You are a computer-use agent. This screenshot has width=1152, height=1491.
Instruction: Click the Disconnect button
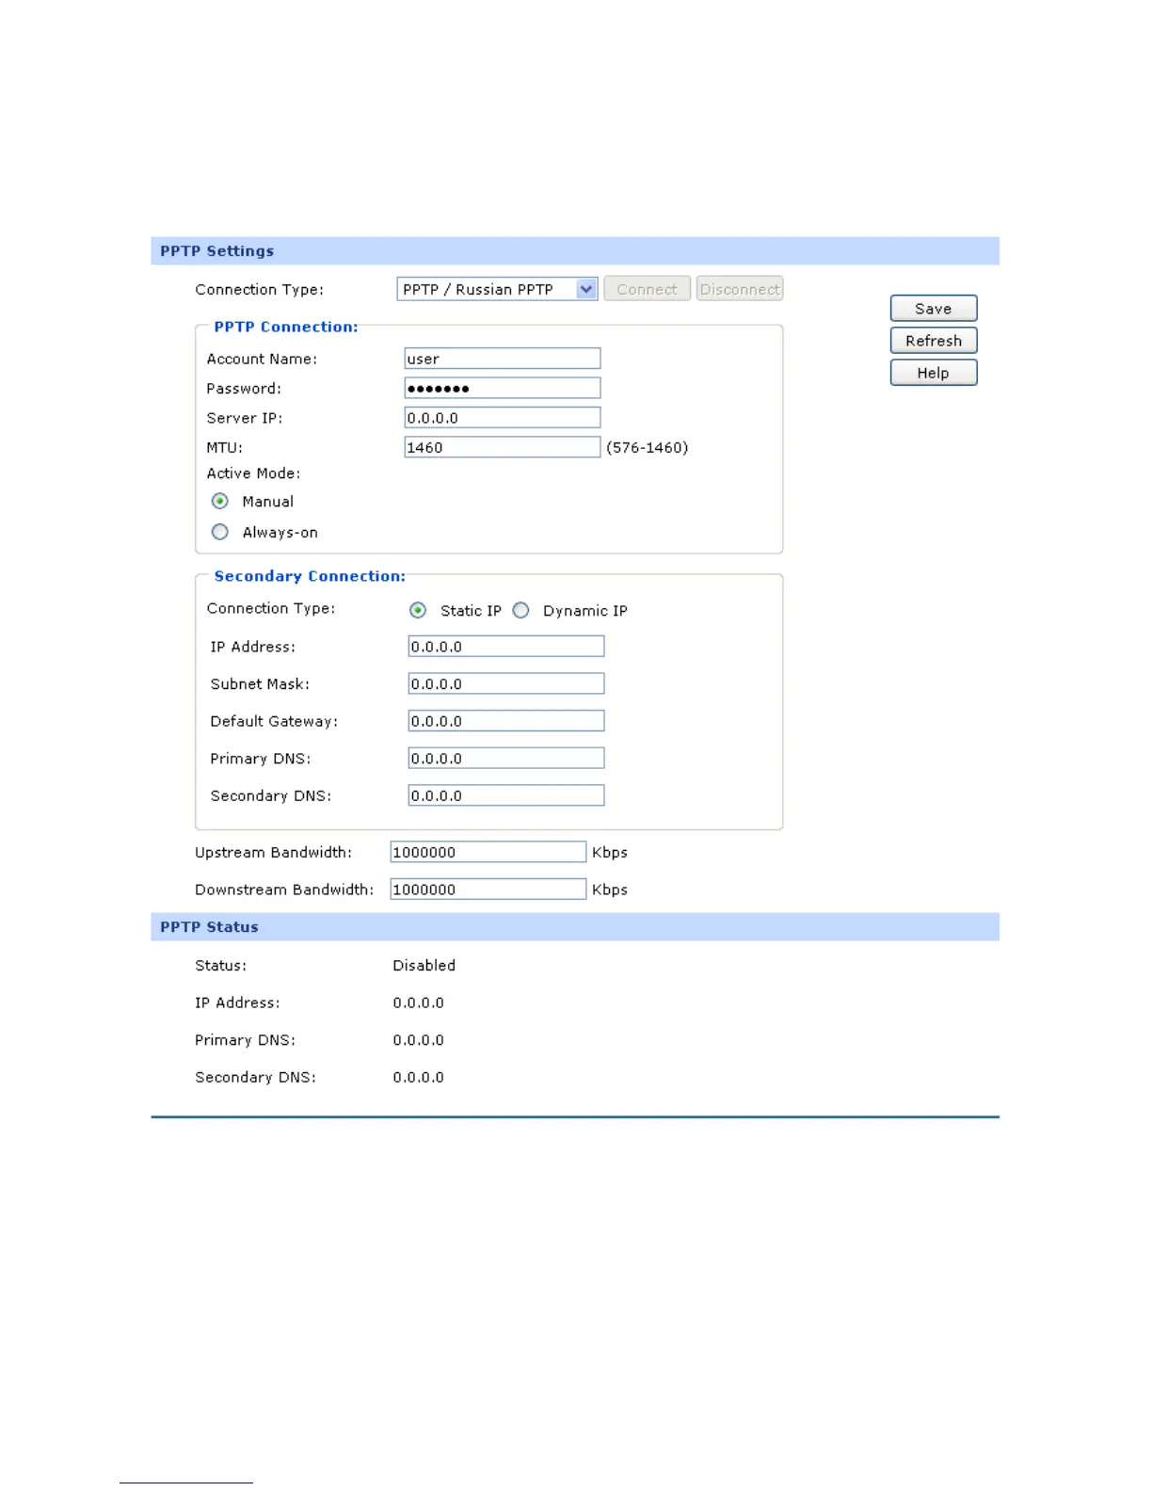click(740, 289)
